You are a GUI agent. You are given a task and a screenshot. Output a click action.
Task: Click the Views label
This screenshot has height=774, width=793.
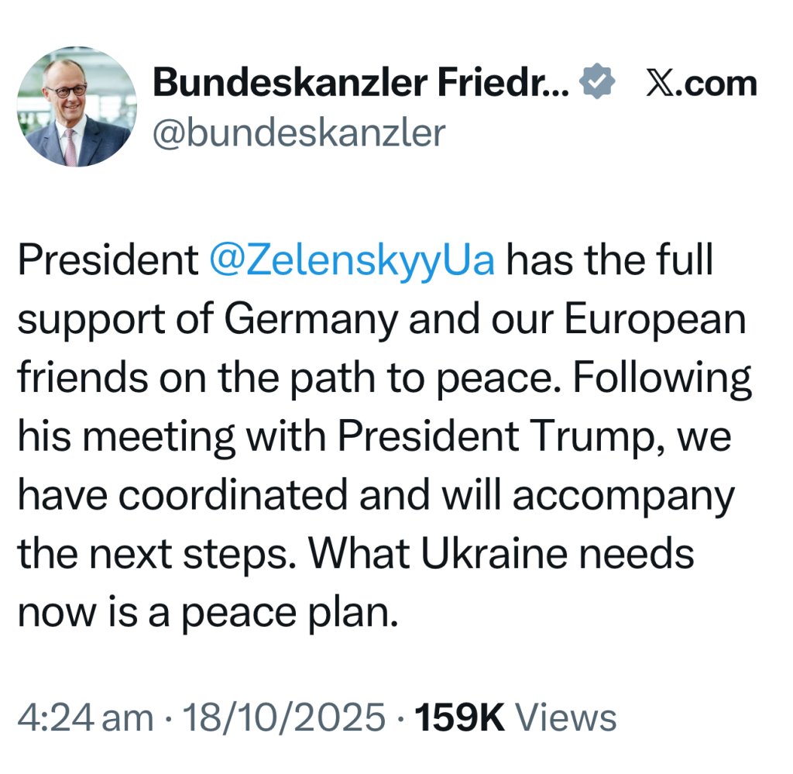click(x=566, y=717)
